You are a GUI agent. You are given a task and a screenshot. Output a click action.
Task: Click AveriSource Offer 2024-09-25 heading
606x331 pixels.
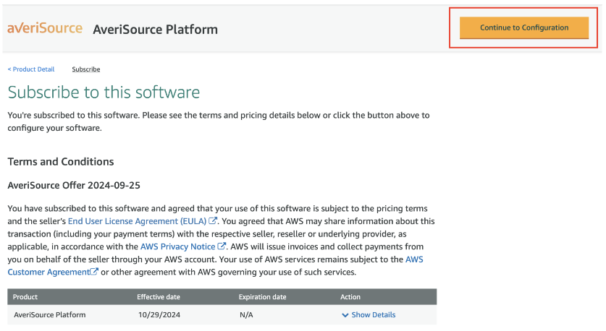tap(74, 185)
